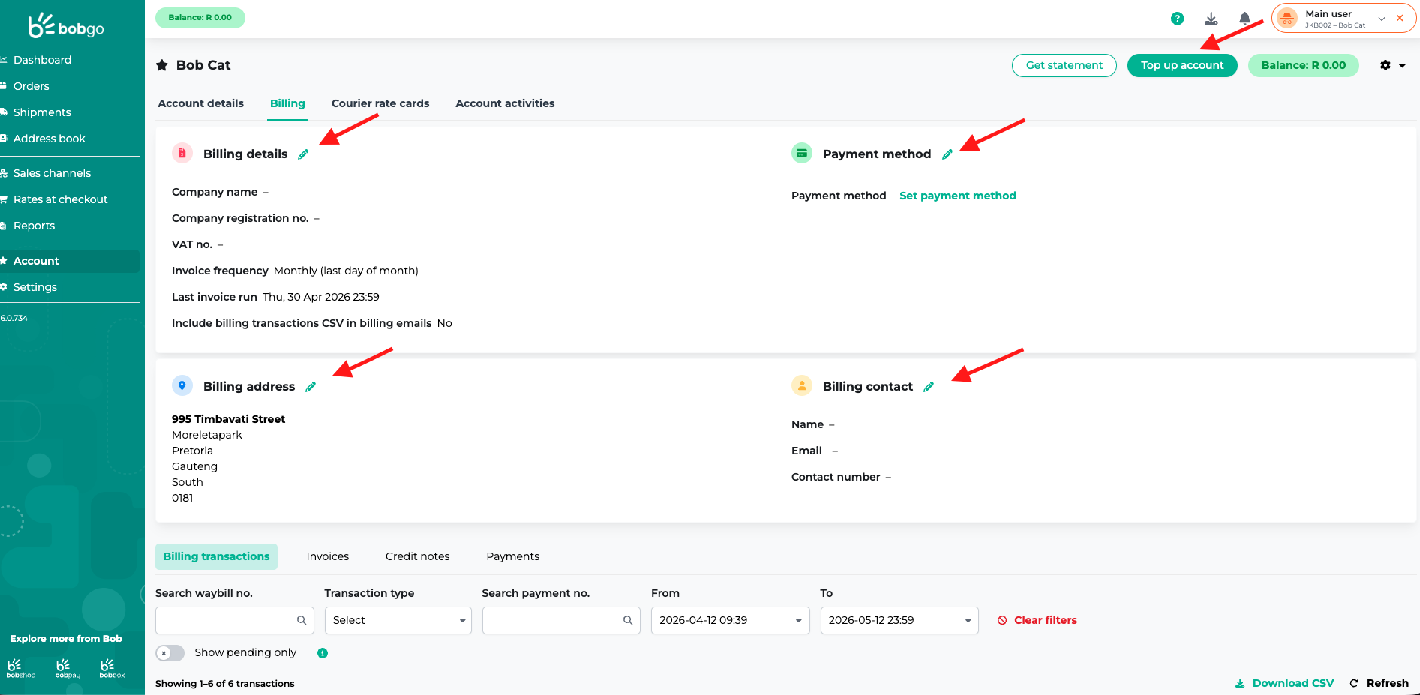
Task: Open Account activities tab
Action: coord(505,103)
